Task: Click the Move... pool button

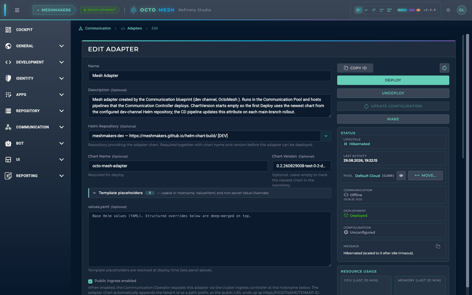Action: [425, 176]
